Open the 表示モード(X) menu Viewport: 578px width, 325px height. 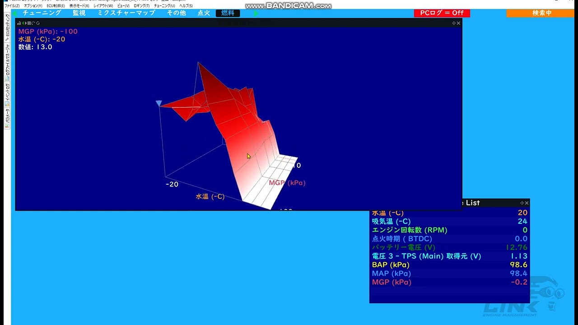(x=79, y=6)
